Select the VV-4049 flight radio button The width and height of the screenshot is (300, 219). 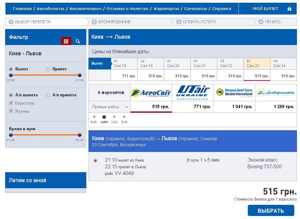95,161
